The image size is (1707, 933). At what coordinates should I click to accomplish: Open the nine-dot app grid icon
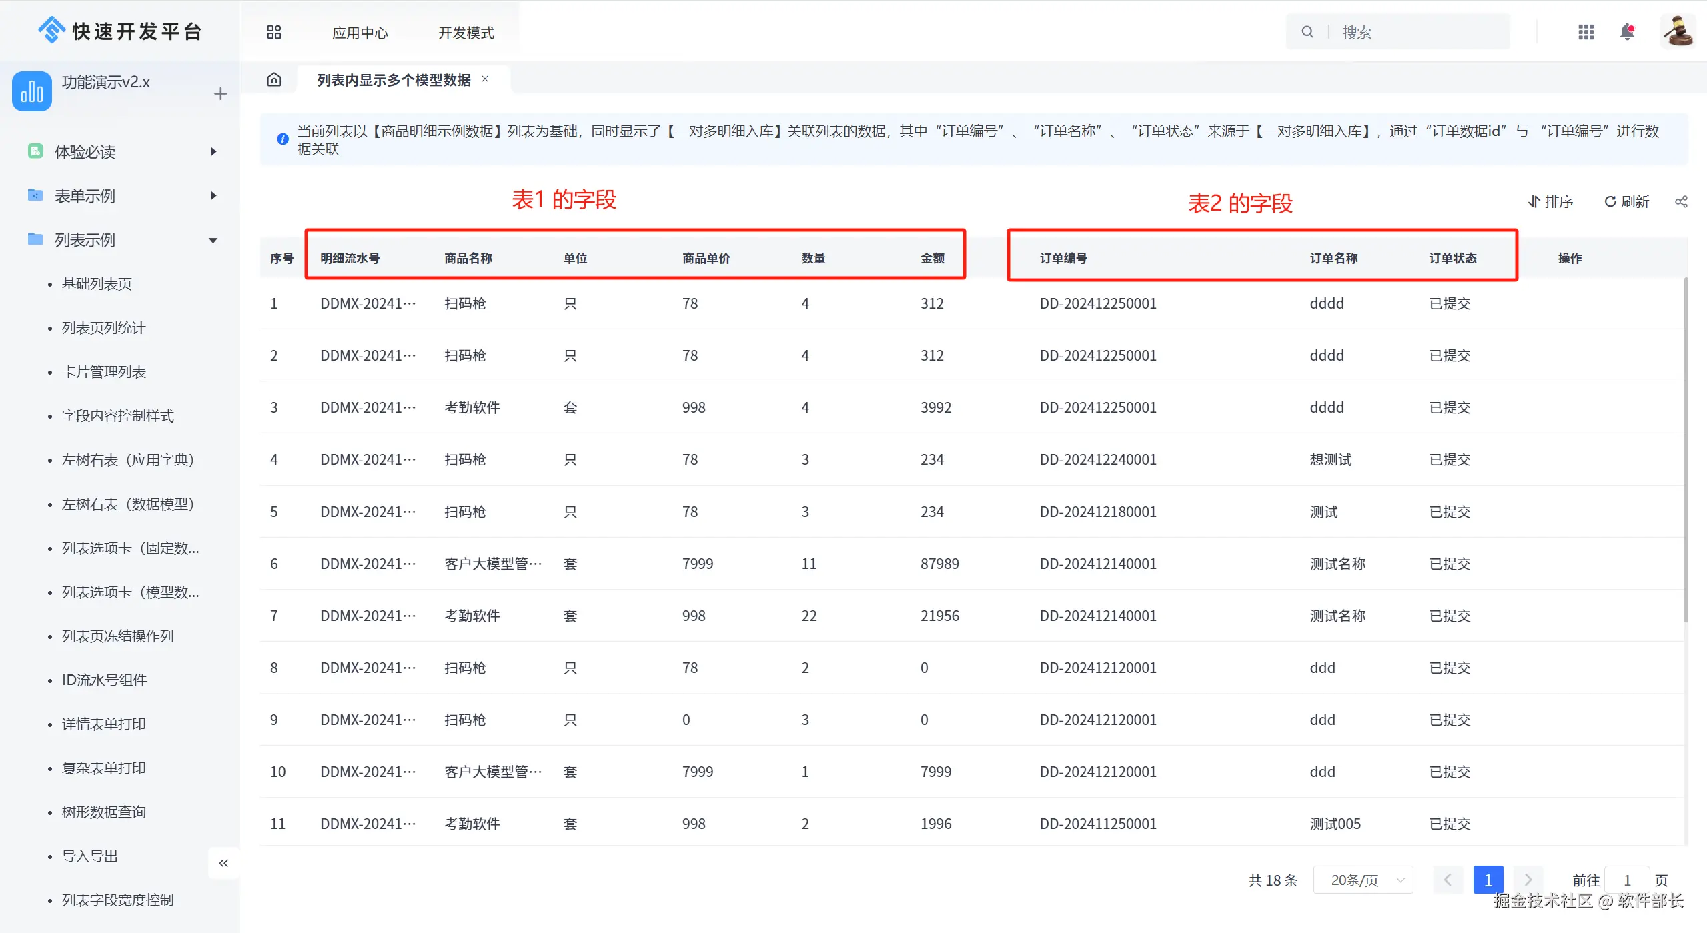click(1586, 32)
